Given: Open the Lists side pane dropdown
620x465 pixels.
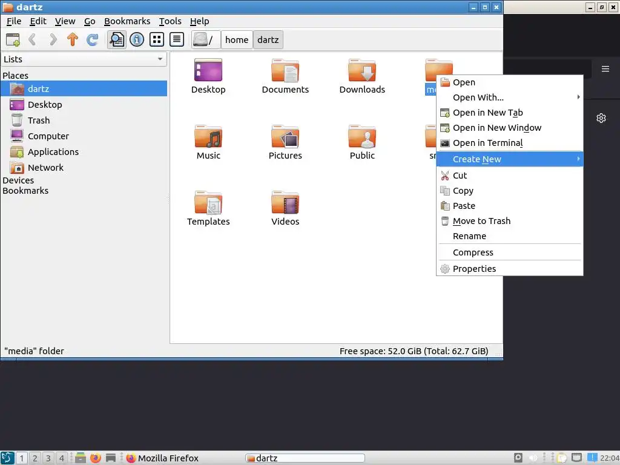Looking at the screenshot, I should [84, 59].
